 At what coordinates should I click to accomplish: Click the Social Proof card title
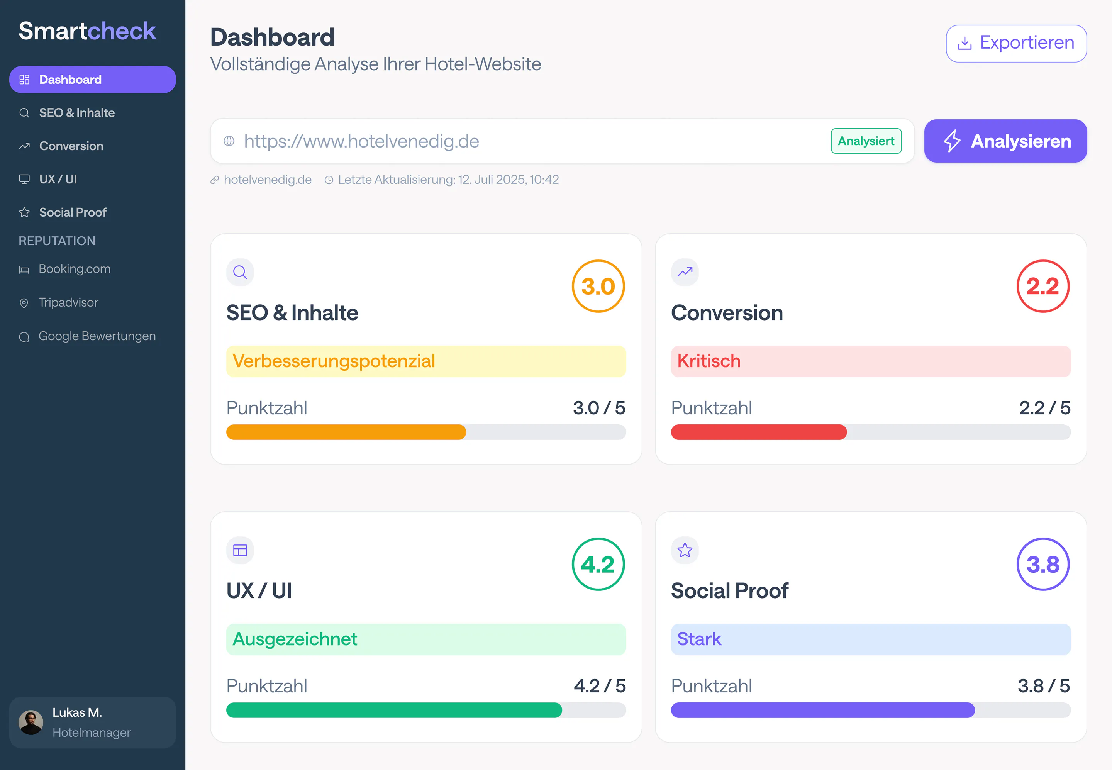[x=730, y=591]
